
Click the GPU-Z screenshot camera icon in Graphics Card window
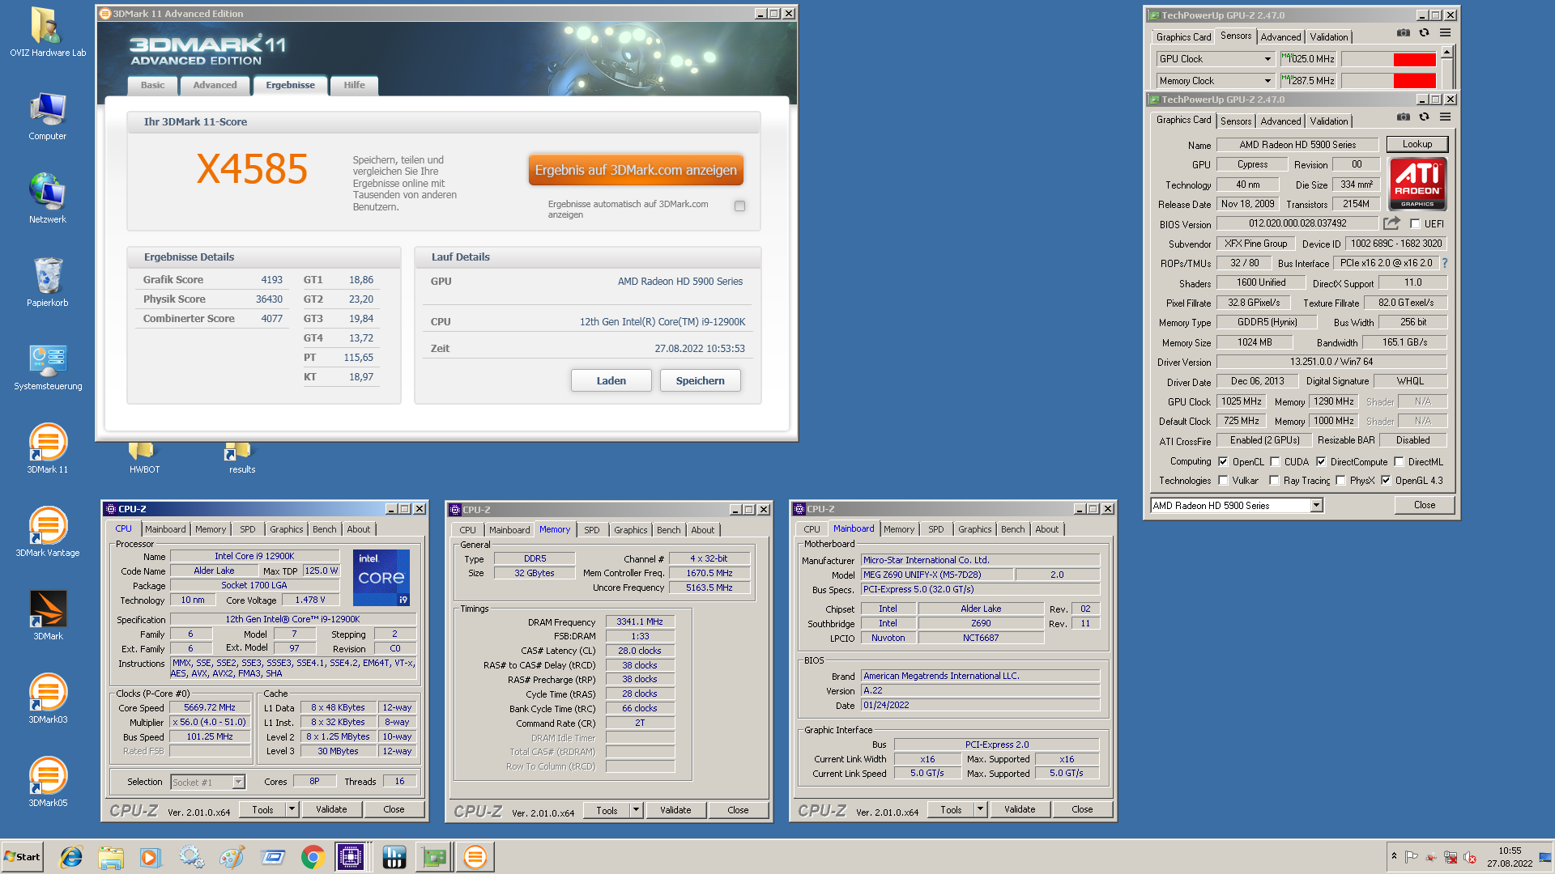tap(1404, 117)
